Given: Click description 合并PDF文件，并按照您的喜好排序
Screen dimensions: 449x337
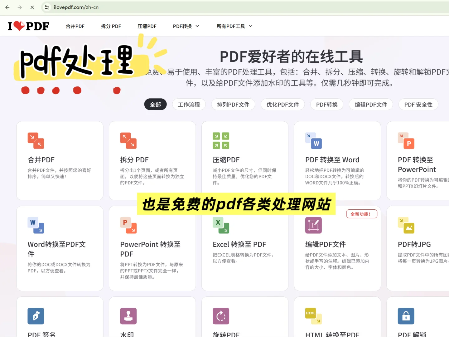Looking at the screenshot, I should click(59, 173).
